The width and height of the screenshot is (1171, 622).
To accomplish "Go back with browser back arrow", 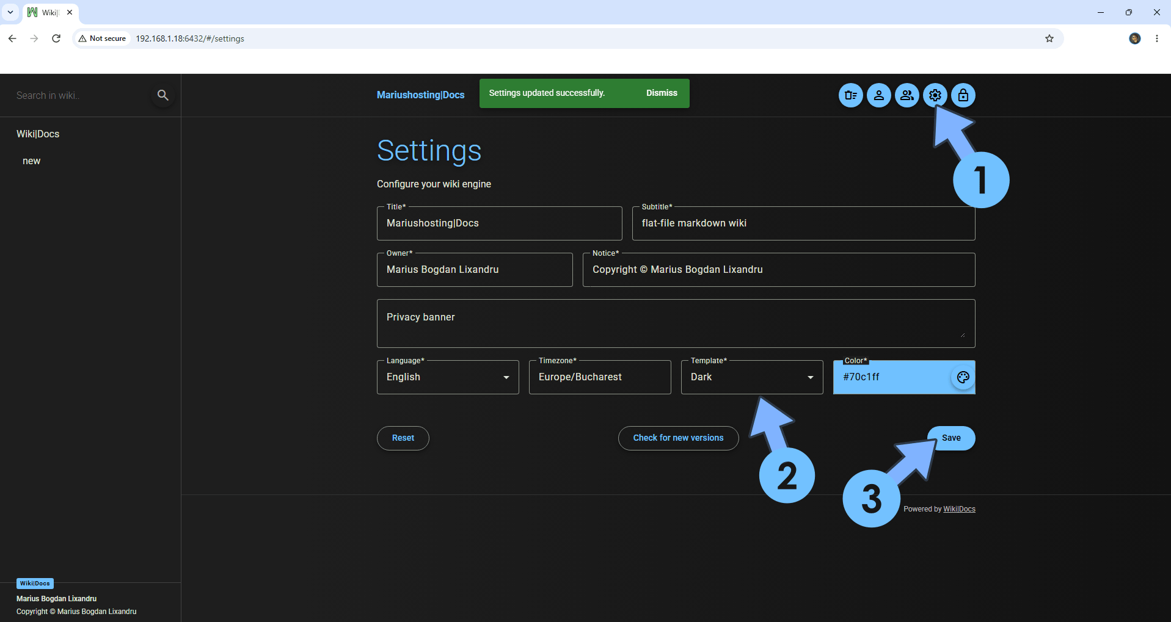I will click(x=12, y=38).
